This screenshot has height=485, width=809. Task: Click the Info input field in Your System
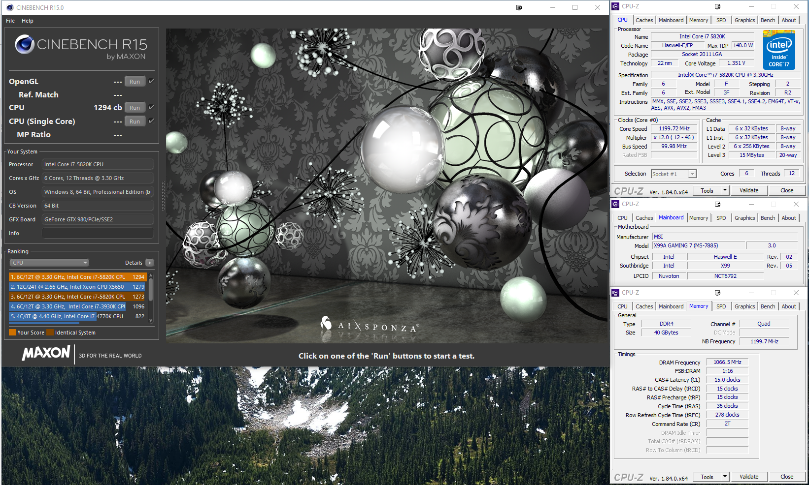tap(98, 233)
